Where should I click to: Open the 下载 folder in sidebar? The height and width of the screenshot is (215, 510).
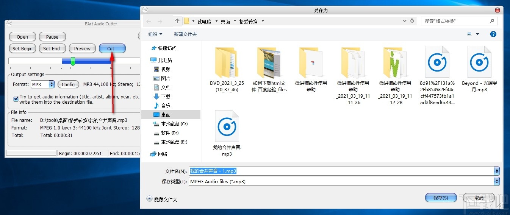coord(162,97)
